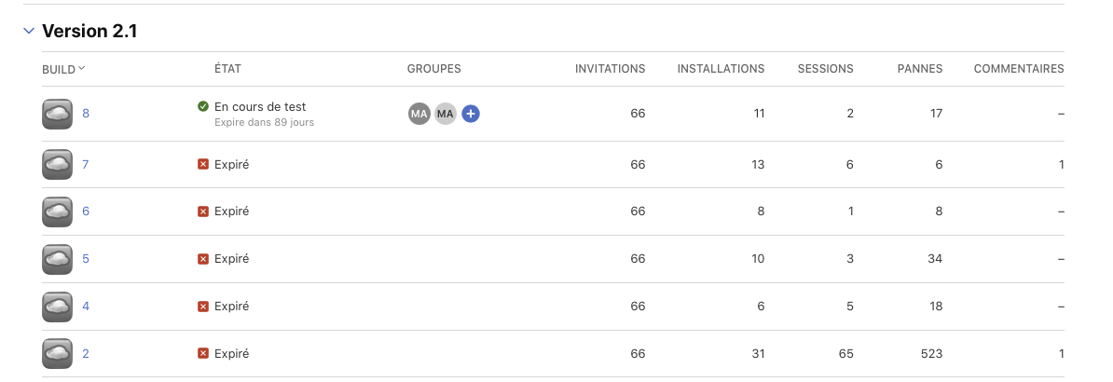Image resolution: width=1113 pixels, height=382 pixels.
Task: Click the PANNES column header
Action: coord(919,69)
